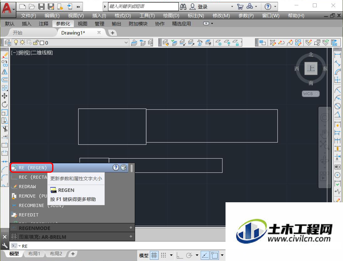Toggle the drawing grid display
This screenshot has width=343, height=261.
(154, 255)
